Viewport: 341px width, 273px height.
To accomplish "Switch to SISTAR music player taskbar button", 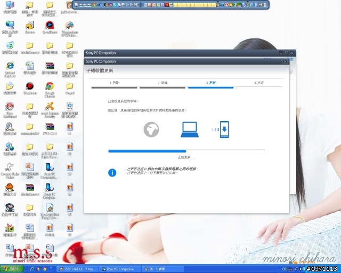I will pyautogui.click(x=78, y=269).
